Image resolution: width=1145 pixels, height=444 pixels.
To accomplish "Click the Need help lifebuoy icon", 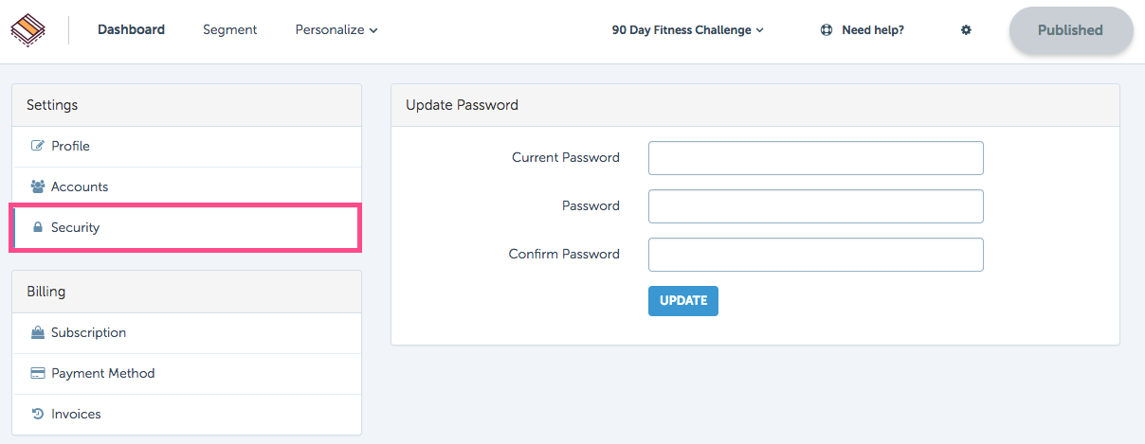I will [827, 30].
